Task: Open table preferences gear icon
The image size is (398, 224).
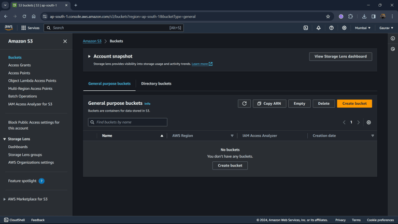Action: click(x=369, y=122)
